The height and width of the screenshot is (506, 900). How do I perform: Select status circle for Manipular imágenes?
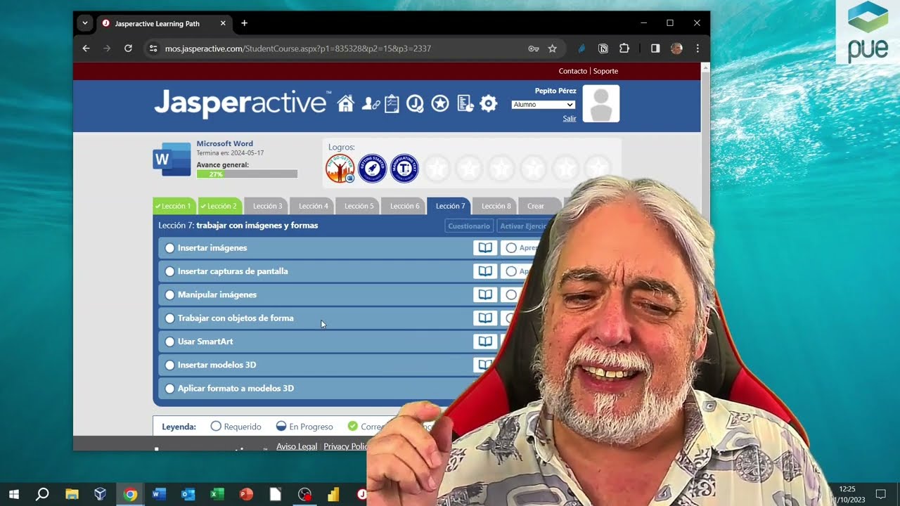[169, 294]
